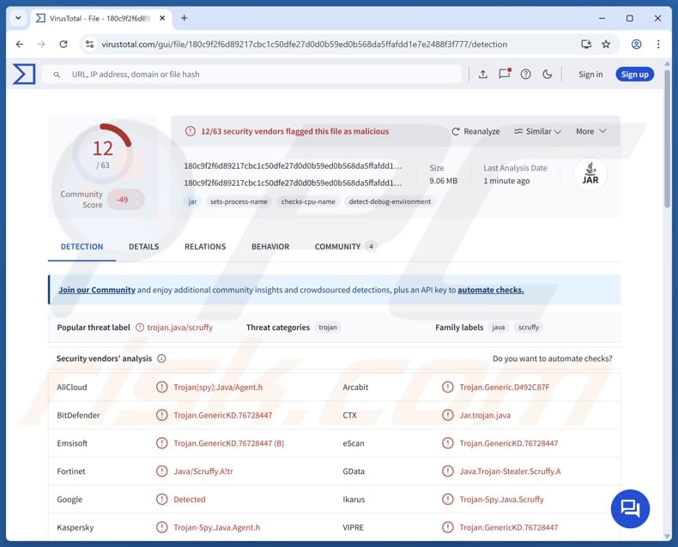Click the malicious alert icon in banner

(x=191, y=131)
